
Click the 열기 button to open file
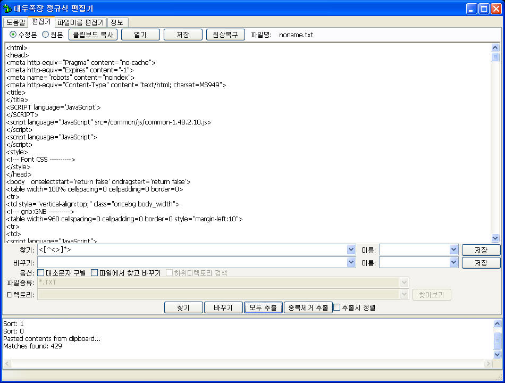140,35
